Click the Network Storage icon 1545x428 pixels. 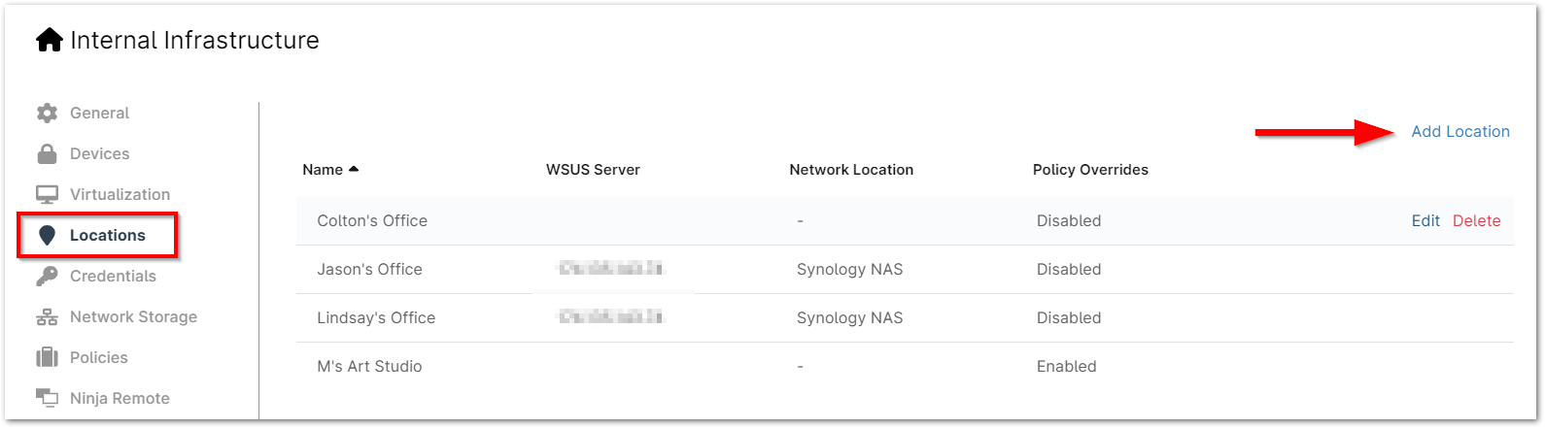pyautogui.click(x=47, y=317)
